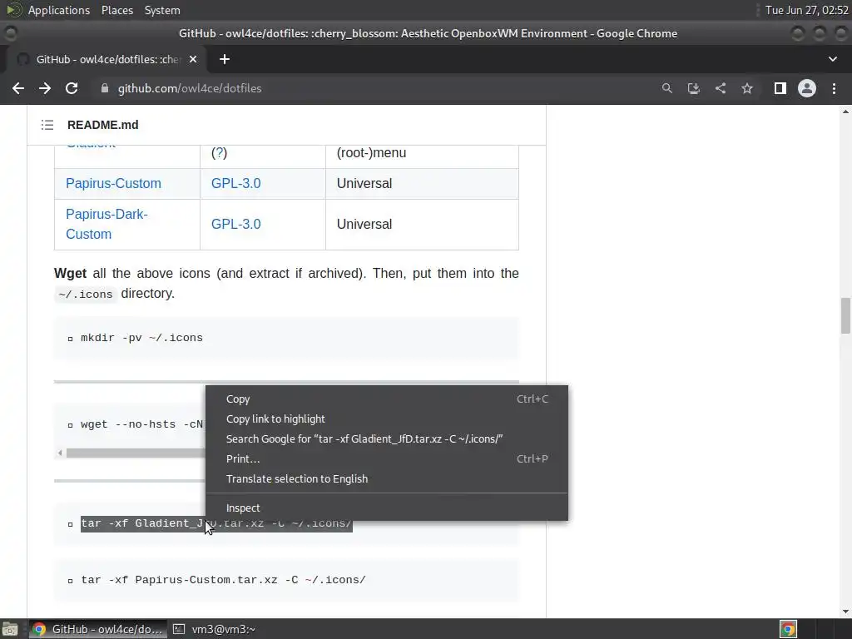Click the ~/.icons inline code
This screenshot has width=852, height=639.
point(86,295)
